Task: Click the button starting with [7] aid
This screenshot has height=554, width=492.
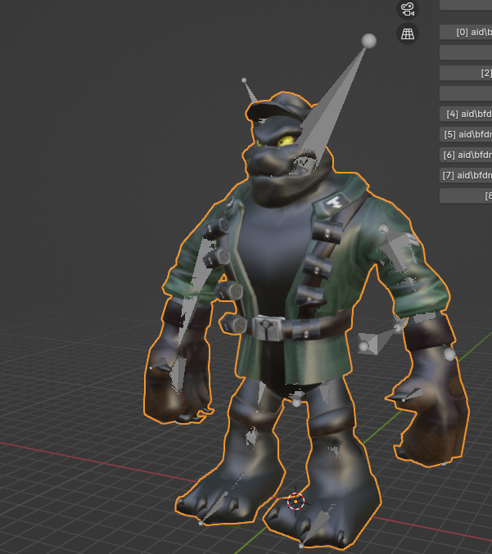Action: (x=466, y=175)
